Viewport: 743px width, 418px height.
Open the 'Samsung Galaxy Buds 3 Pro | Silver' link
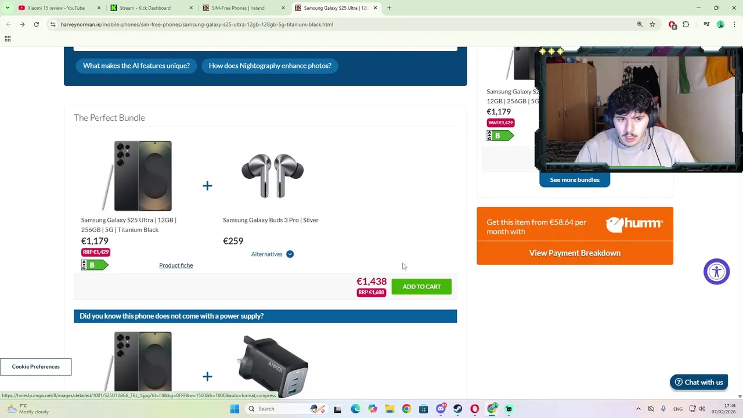(270, 220)
